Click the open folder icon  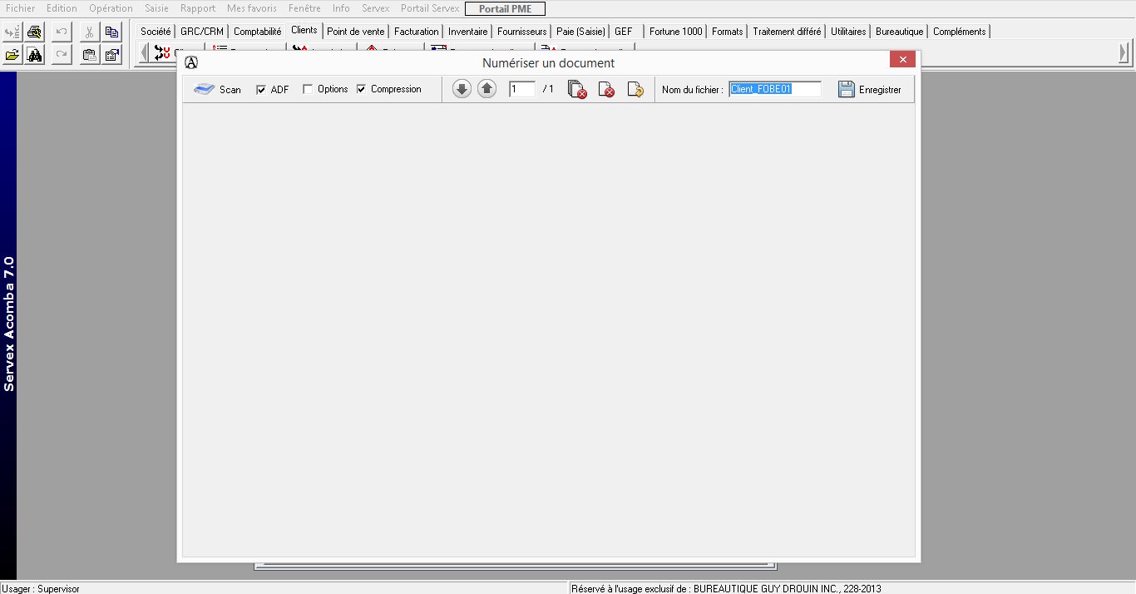tap(12, 55)
